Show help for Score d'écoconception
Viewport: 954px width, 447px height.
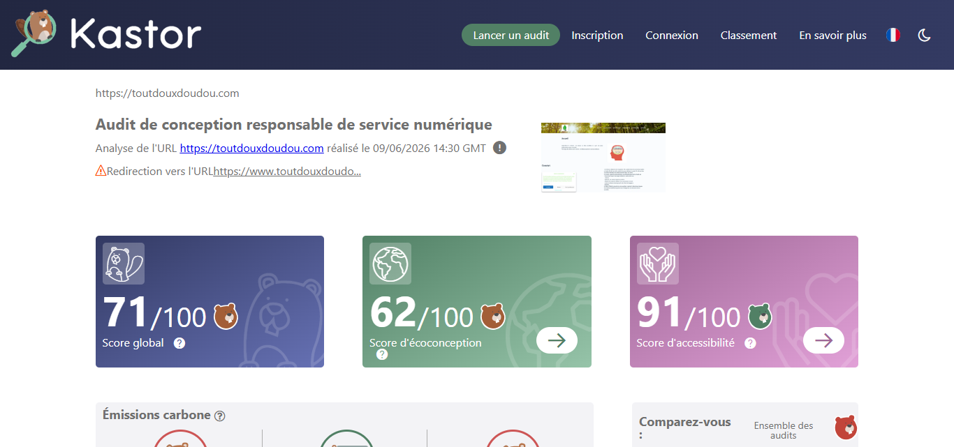click(382, 354)
